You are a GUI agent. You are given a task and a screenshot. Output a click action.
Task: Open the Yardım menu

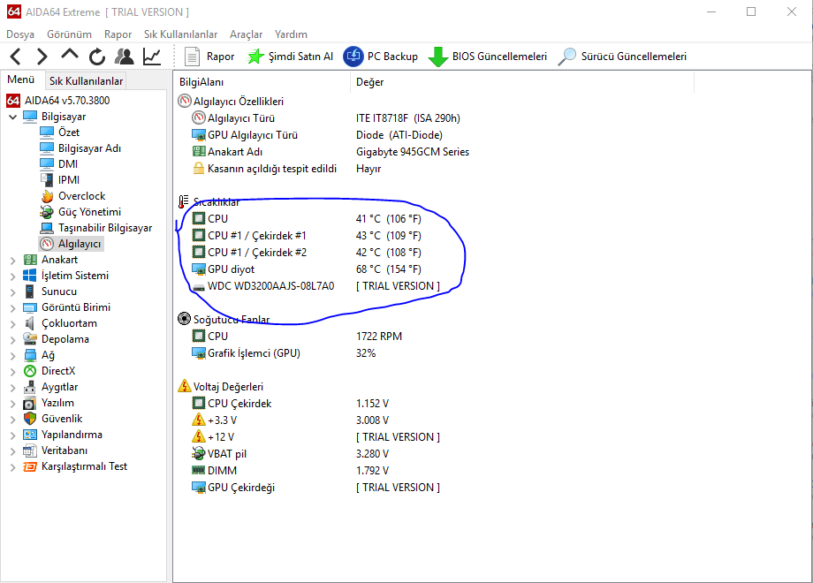(x=291, y=34)
